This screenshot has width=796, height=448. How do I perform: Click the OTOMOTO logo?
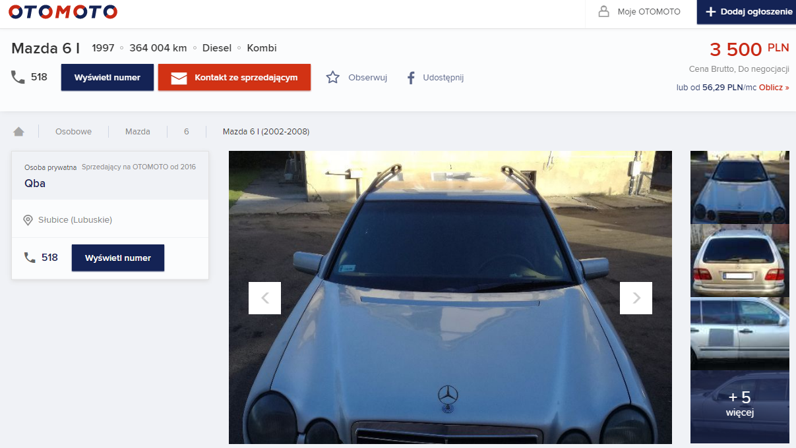click(x=63, y=12)
